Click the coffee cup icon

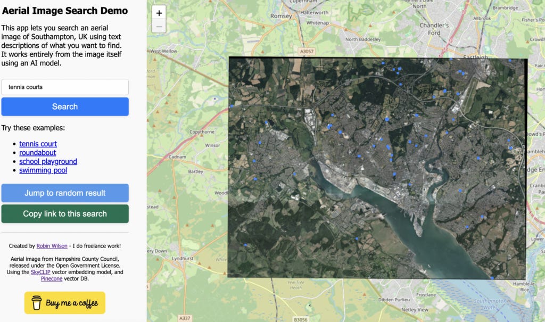(37, 303)
